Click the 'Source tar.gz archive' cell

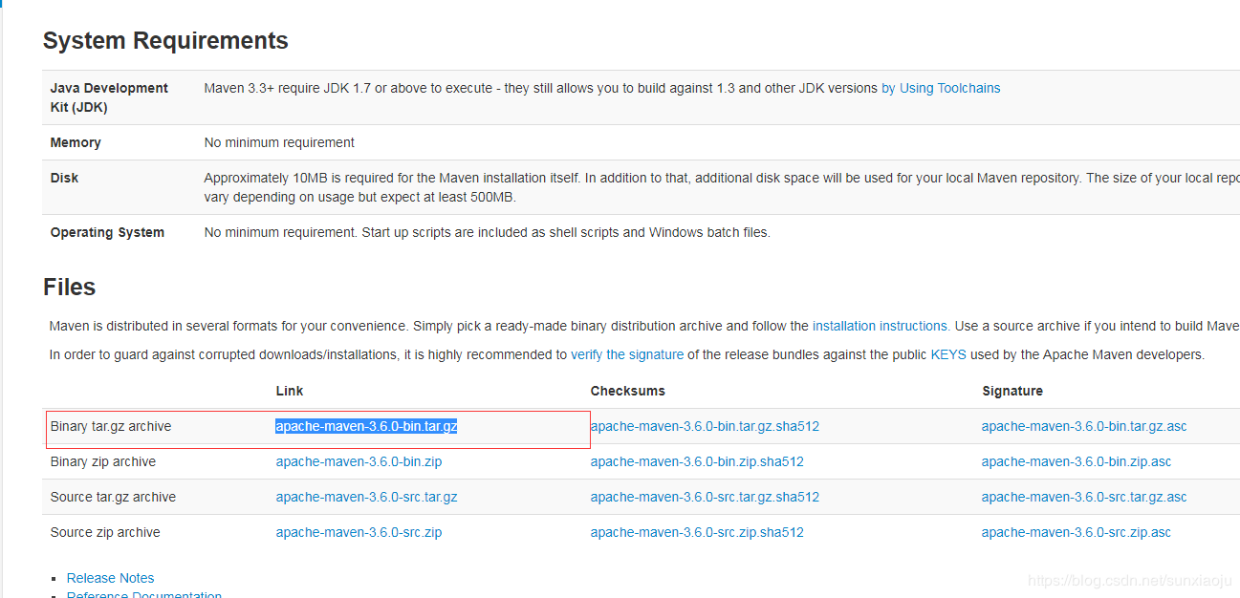(113, 497)
